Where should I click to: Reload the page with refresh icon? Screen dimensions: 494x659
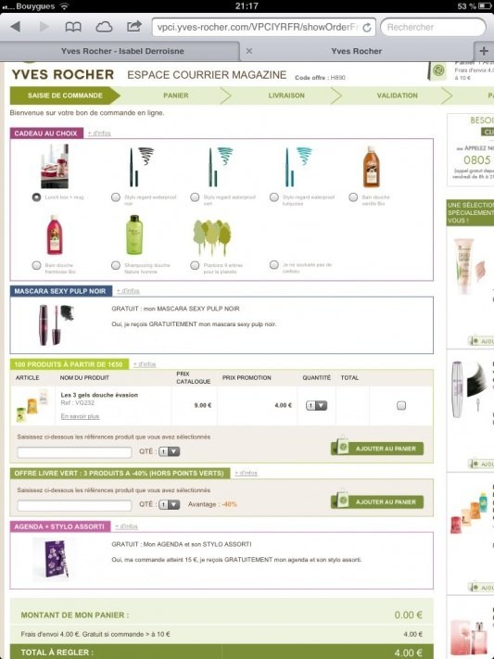[367, 27]
